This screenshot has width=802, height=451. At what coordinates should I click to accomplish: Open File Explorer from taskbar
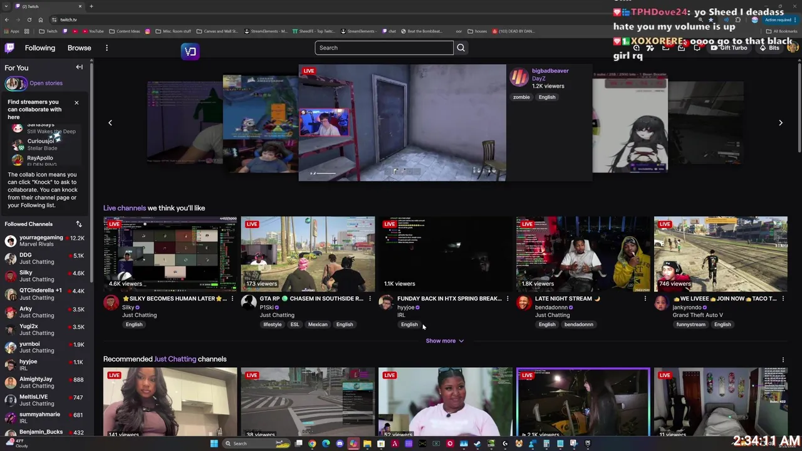click(367, 443)
